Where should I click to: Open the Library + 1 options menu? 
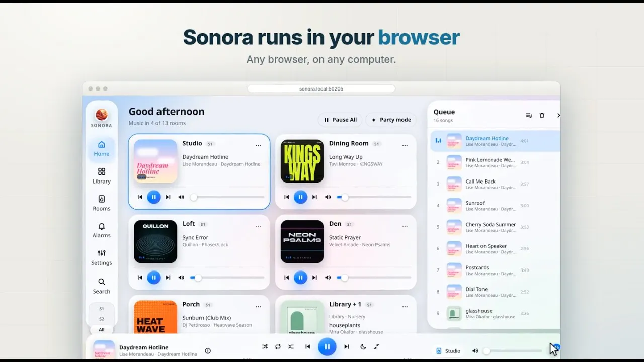[x=405, y=307]
